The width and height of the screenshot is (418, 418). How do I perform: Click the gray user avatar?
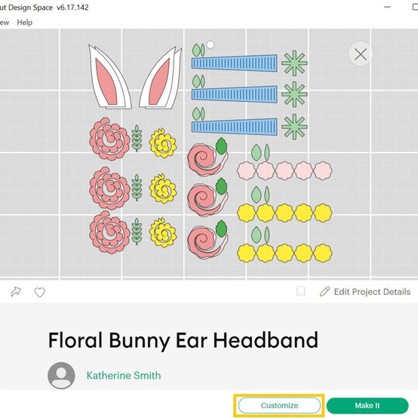pyautogui.click(x=61, y=375)
